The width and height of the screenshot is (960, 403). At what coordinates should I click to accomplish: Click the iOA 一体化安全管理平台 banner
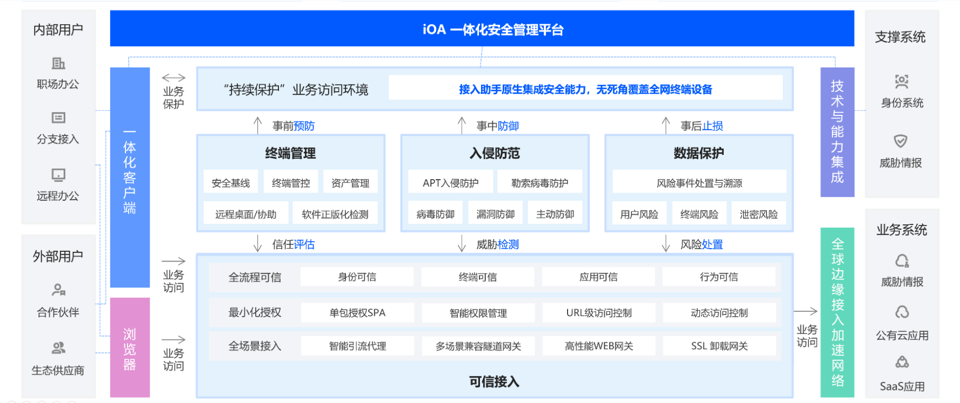(x=482, y=29)
